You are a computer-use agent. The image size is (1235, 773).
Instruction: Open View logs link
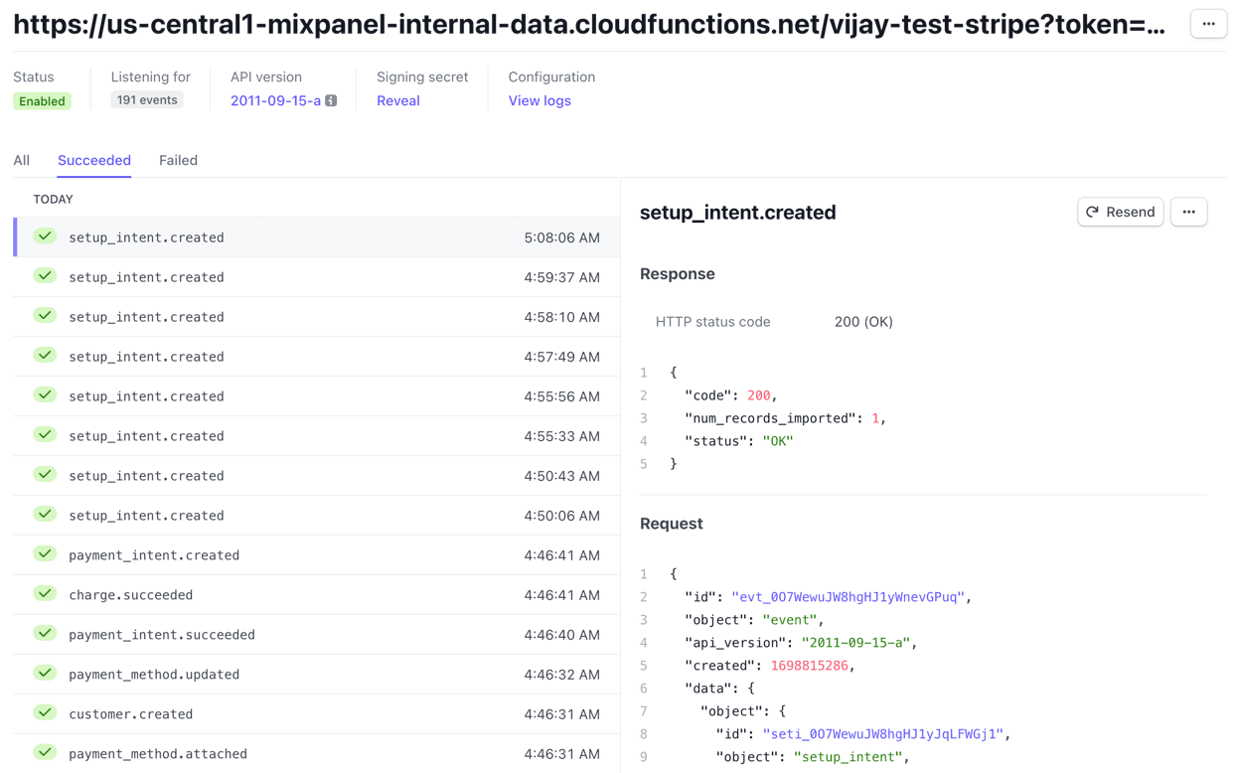tap(540, 100)
